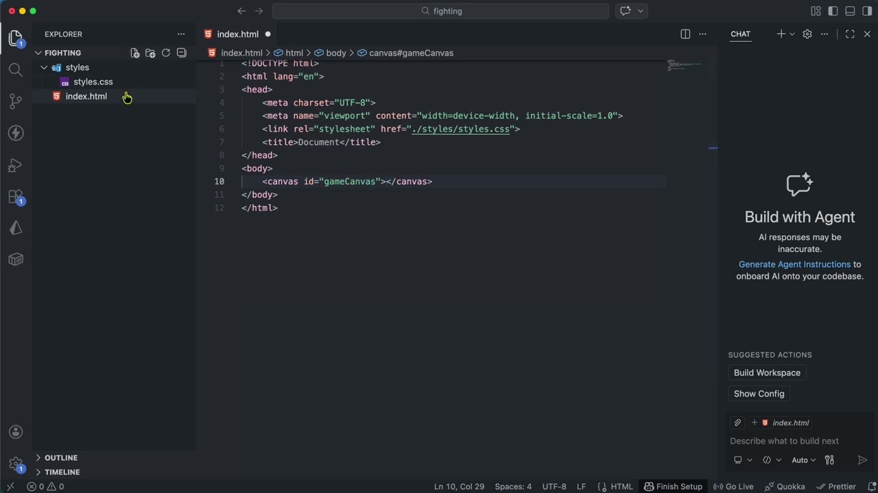The height and width of the screenshot is (493, 878).
Task: Open new chat dropdown arrow
Action: point(792,34)
